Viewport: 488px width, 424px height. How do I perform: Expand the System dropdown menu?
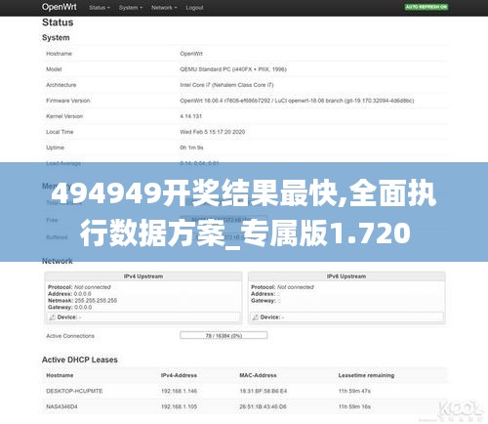coord(131,8)
